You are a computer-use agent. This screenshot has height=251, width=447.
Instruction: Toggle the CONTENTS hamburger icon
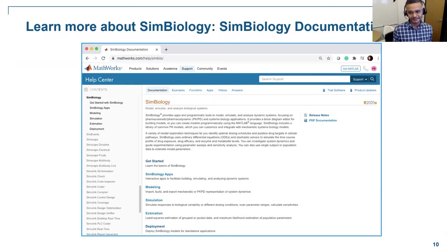[x=86, y=90]
